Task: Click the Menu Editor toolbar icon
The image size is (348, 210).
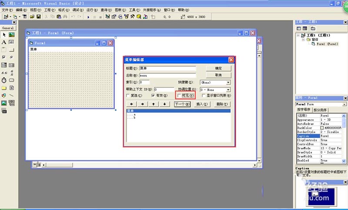Action: (25, 16)
